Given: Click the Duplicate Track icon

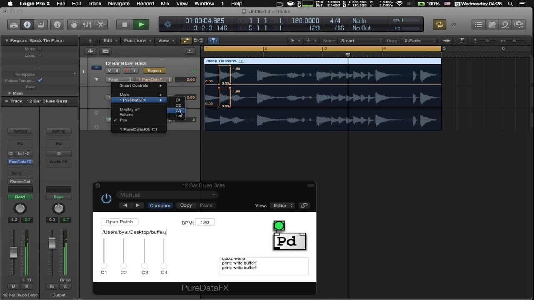Looking at the screenshot, I should coord(106,51).
